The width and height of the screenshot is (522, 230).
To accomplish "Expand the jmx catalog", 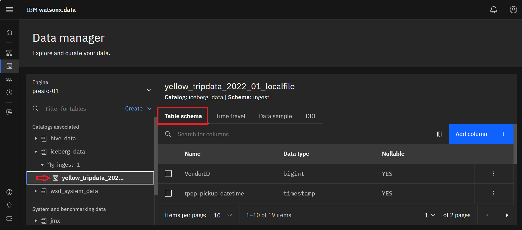I will point(36,221).
